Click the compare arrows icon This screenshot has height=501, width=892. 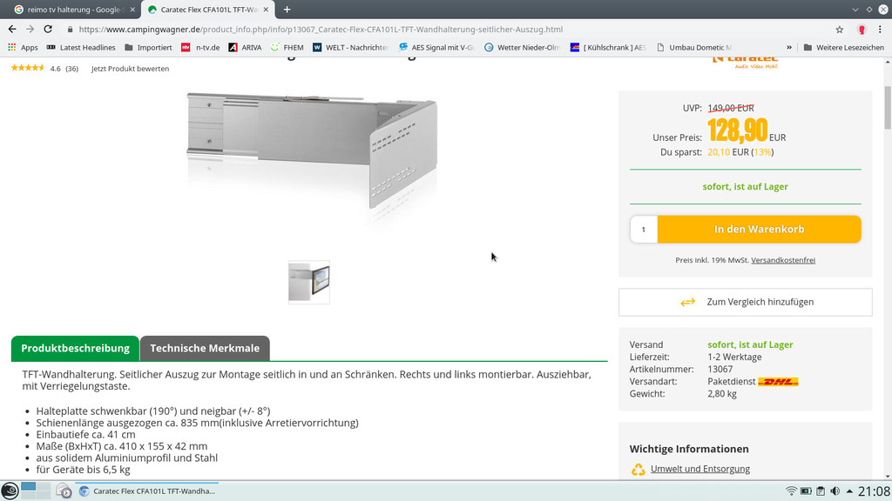click(x=688, y=302)
